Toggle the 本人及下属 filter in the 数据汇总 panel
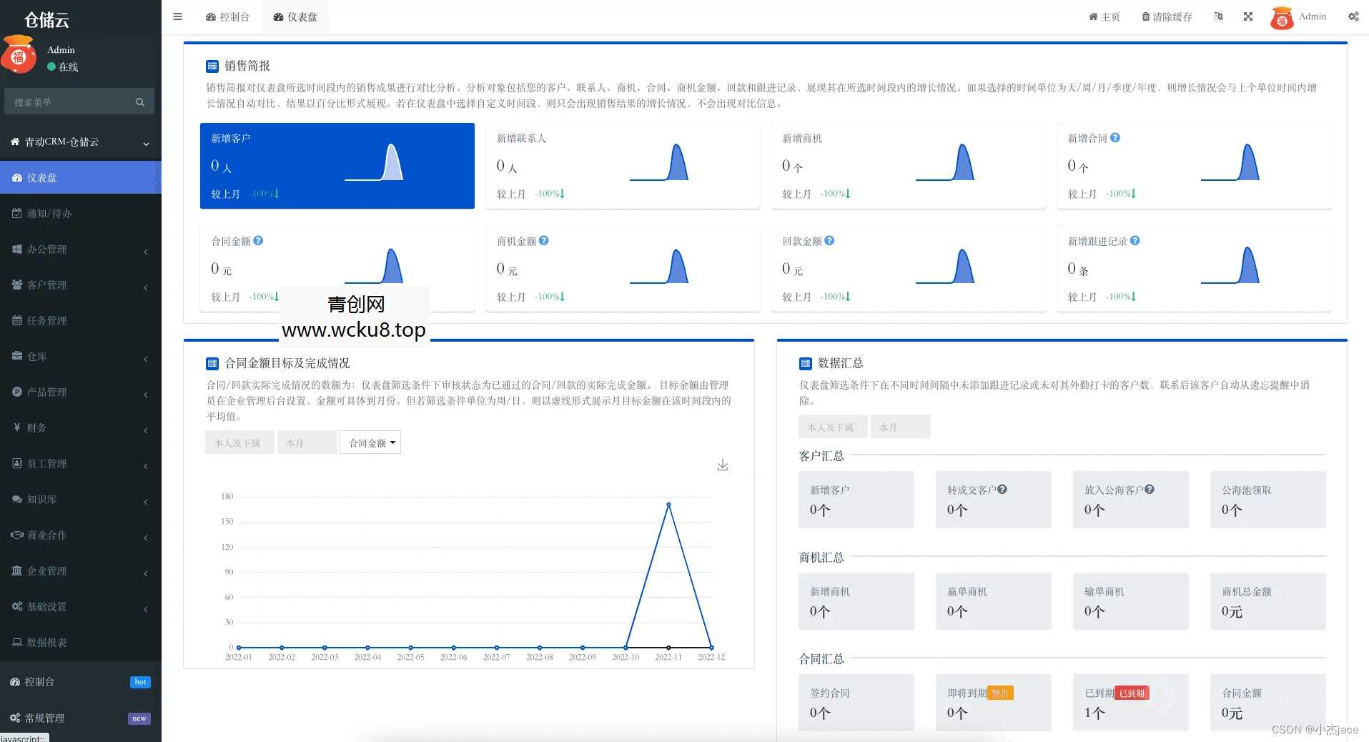1369x742 pixels. (831, 426)
